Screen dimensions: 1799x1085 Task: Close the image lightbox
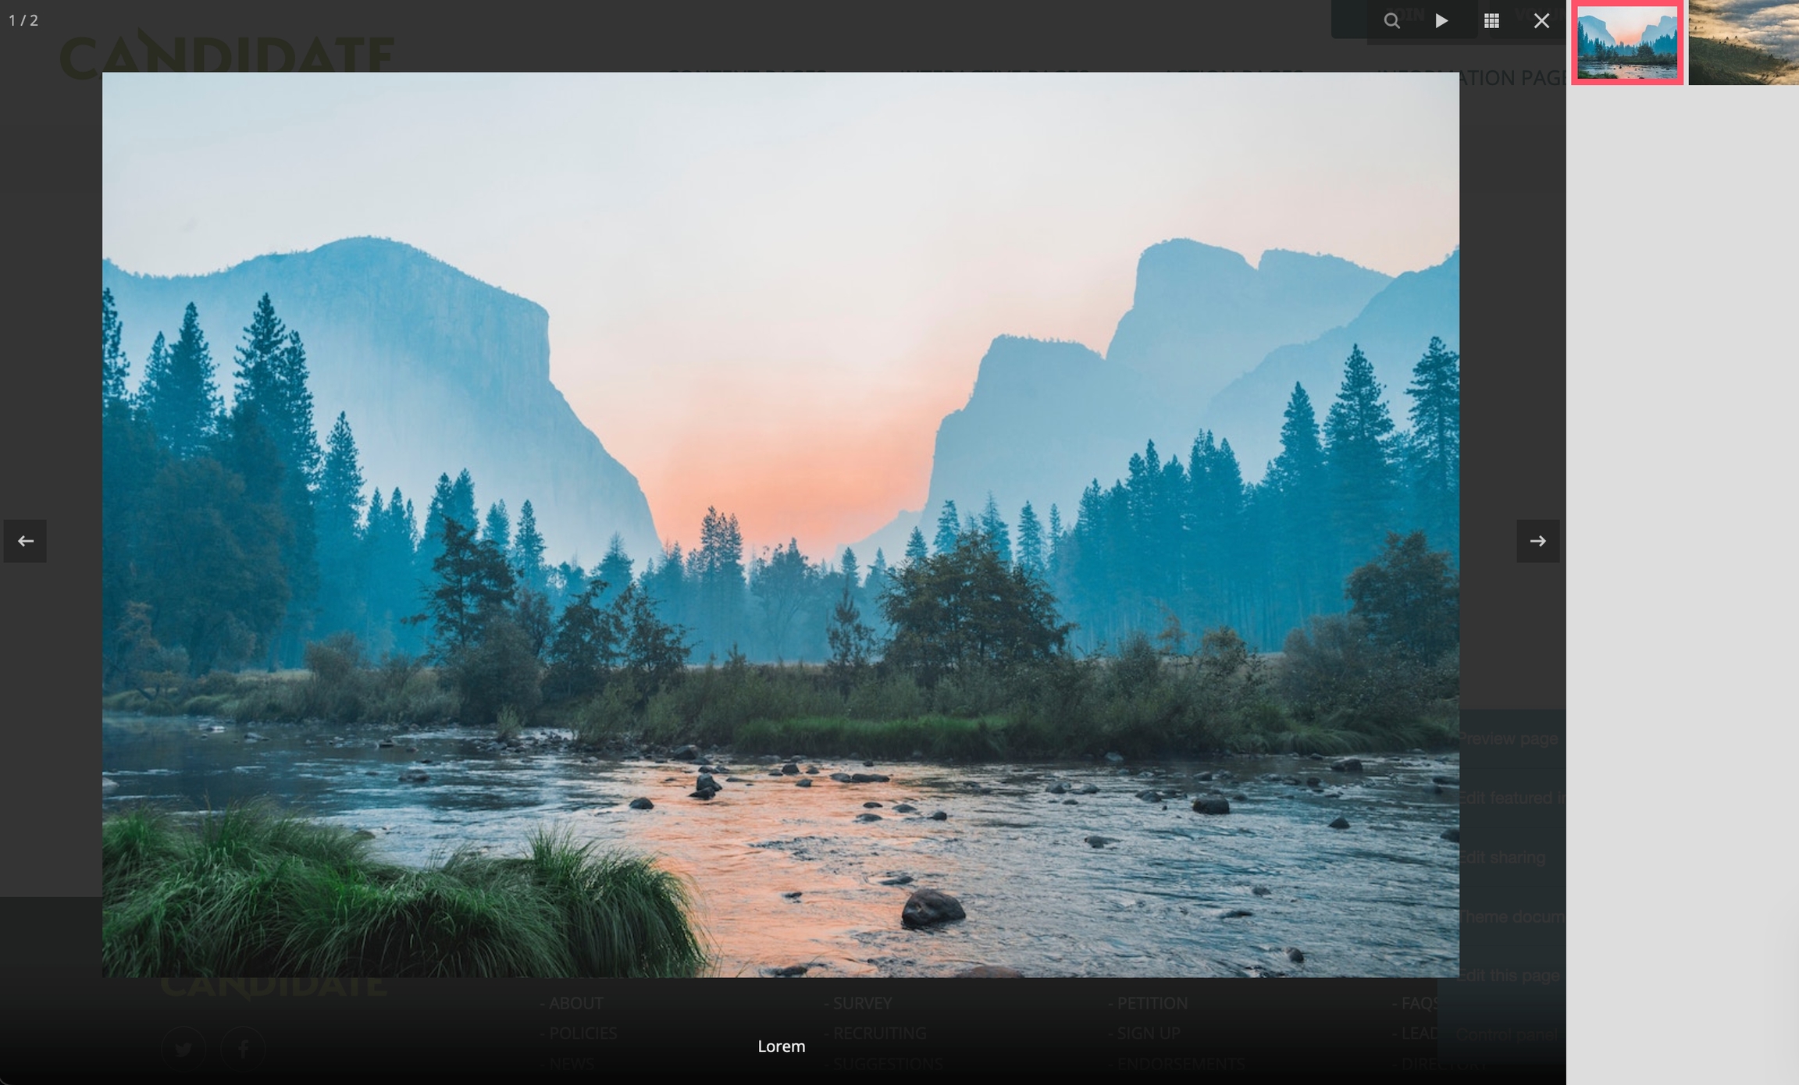(x=1542, y=20)
